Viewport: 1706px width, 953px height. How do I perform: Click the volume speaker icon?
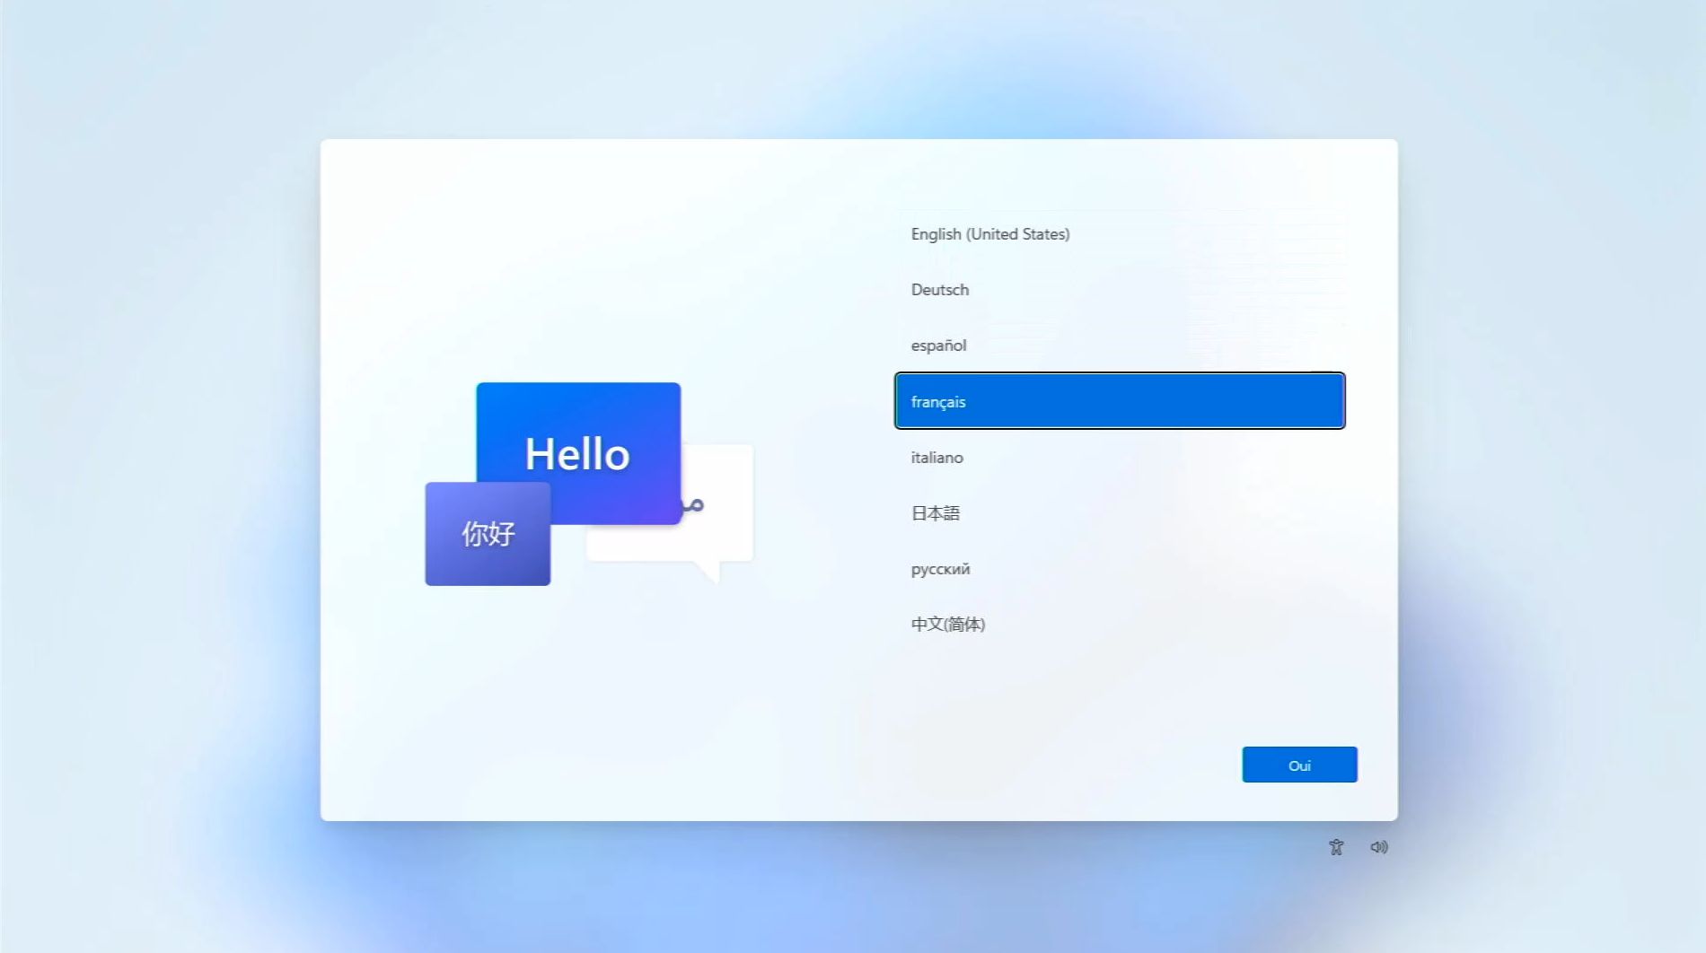tap(1379, 847)
